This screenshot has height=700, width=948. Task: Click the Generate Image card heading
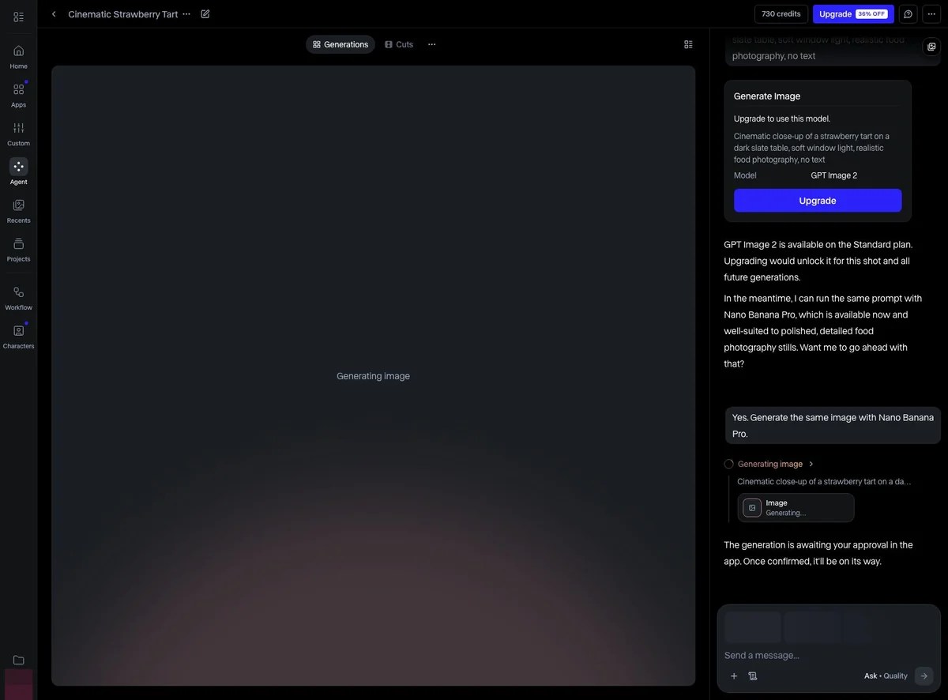tap(767, 96)
